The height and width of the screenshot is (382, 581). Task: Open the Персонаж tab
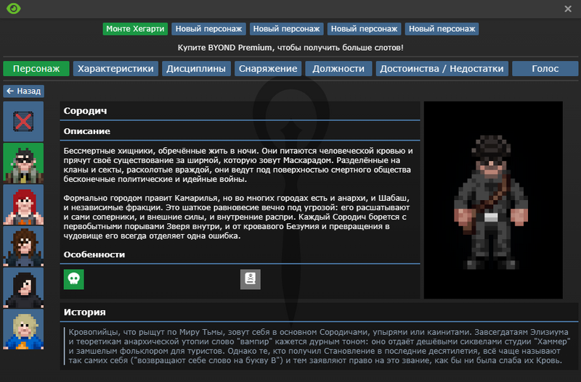tap(36, 68)
